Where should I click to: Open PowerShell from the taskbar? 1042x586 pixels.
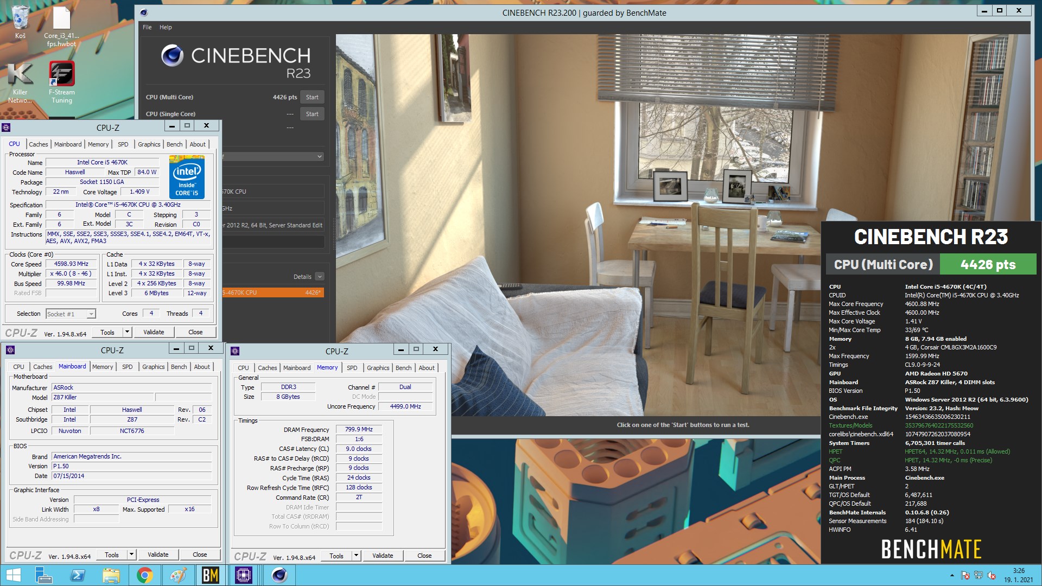tap(78, 575)
